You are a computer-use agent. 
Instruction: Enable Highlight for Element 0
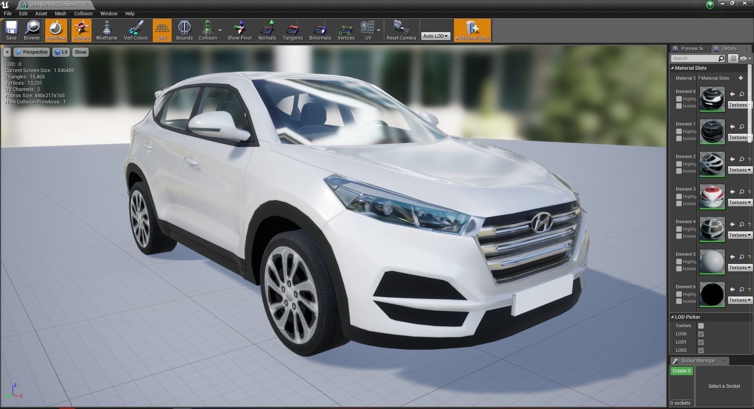pos(679,99)
